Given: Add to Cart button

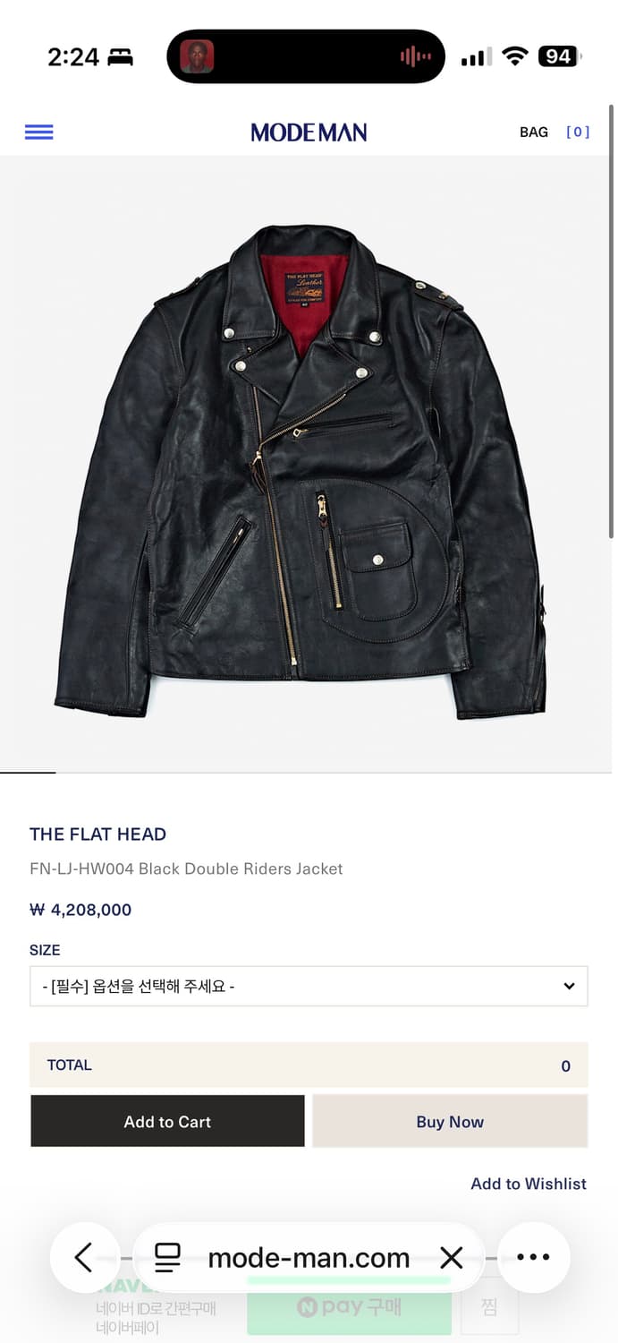Looking at the screenshot, I should [167, 1122].
